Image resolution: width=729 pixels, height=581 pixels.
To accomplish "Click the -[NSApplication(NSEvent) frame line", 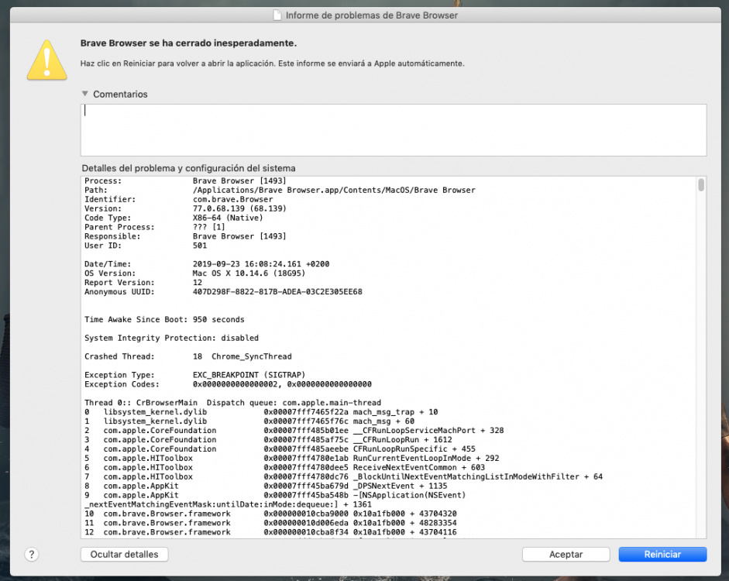I will tap(275, 495).
